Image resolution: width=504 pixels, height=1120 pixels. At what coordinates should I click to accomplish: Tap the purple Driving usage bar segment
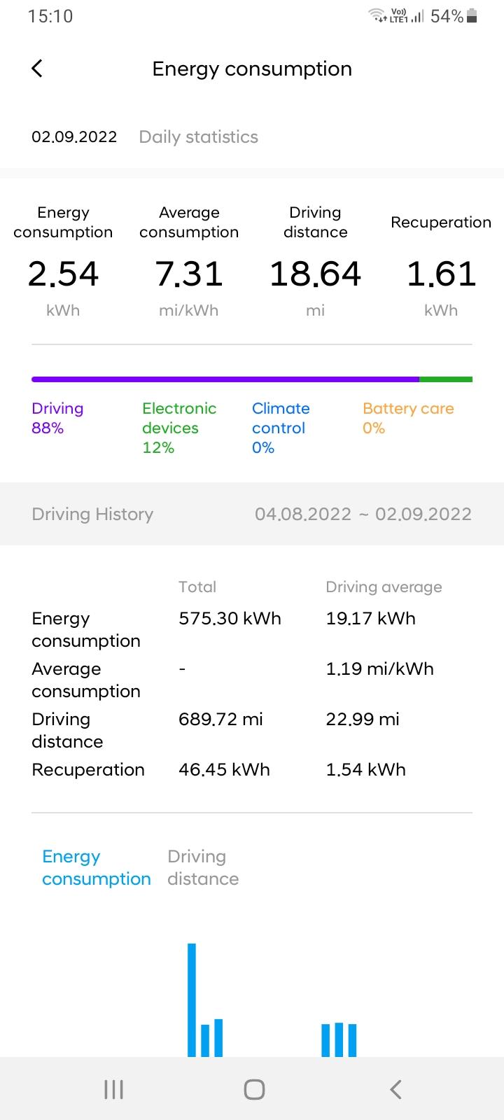pos(225,379)
